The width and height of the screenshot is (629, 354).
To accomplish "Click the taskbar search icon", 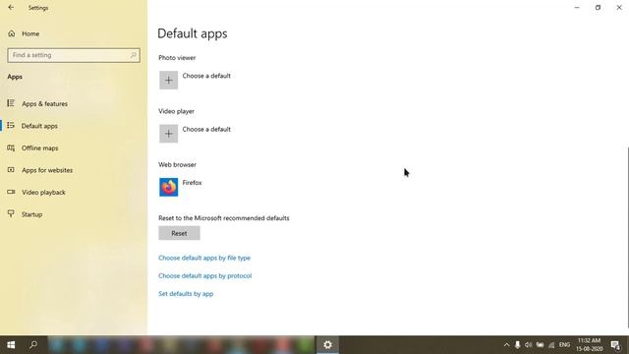I will 33,345.
